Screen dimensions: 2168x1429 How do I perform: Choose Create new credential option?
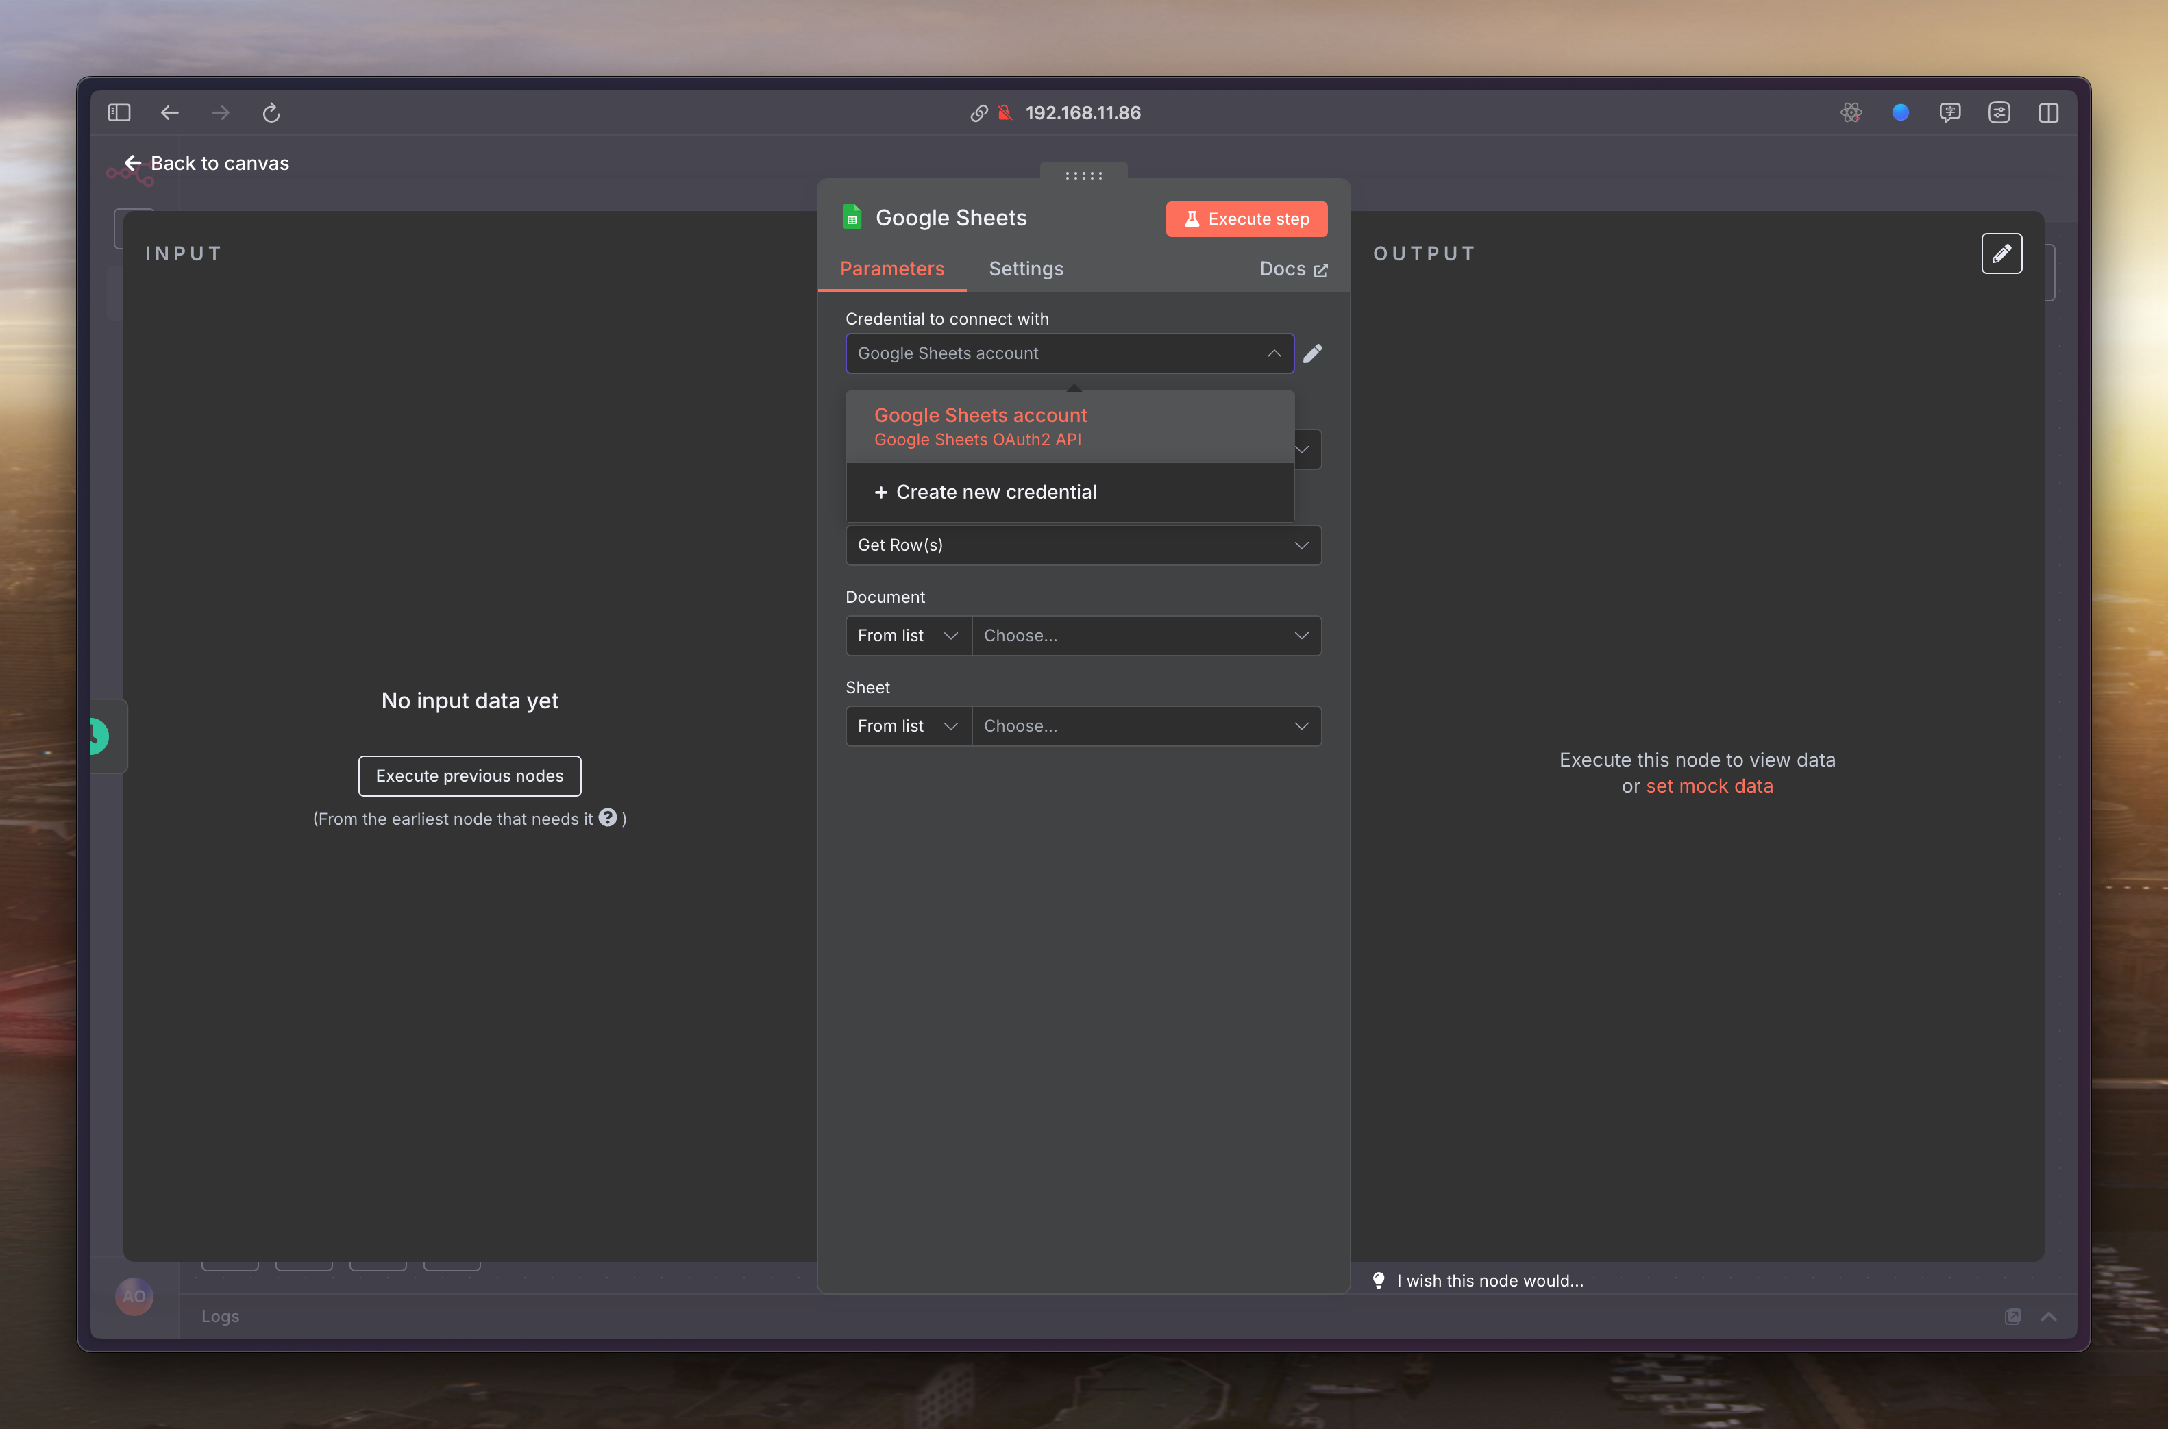pos(995,492)
